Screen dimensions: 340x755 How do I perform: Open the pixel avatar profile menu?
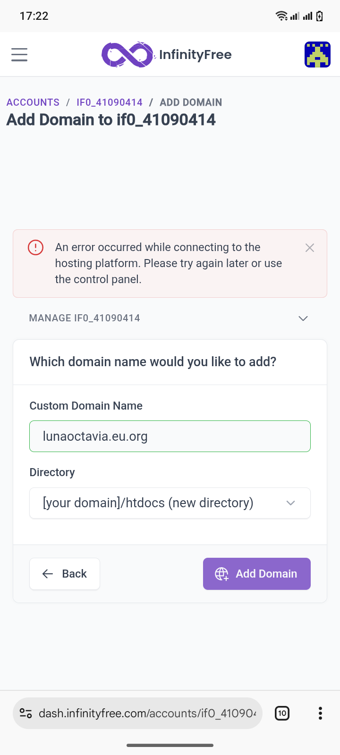[x=317, y=54]
